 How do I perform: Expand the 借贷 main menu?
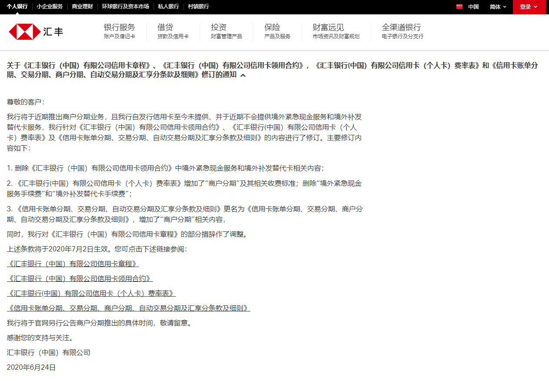point(173,32)
